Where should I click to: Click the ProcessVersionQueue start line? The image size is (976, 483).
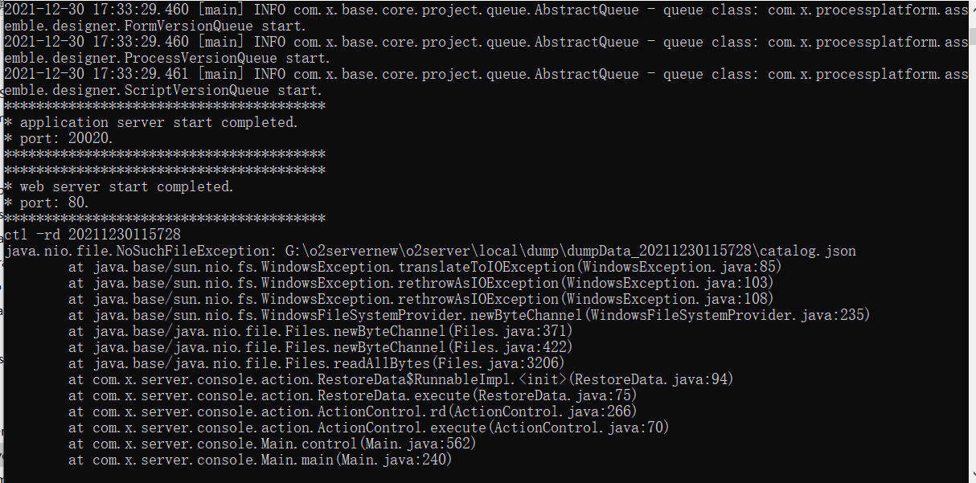click(x=166, y=58)
